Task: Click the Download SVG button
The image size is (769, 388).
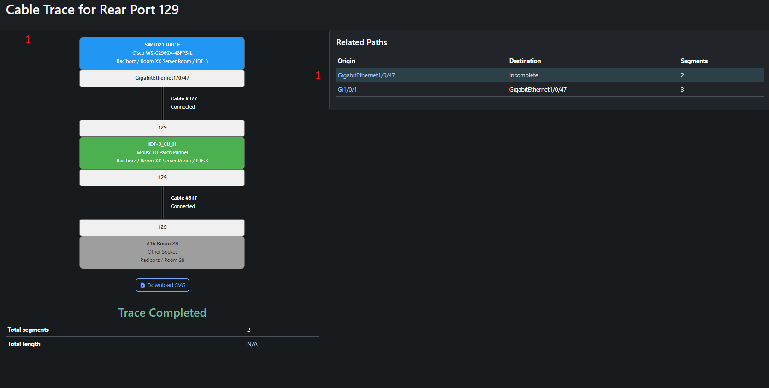Action: pos(162,285)
